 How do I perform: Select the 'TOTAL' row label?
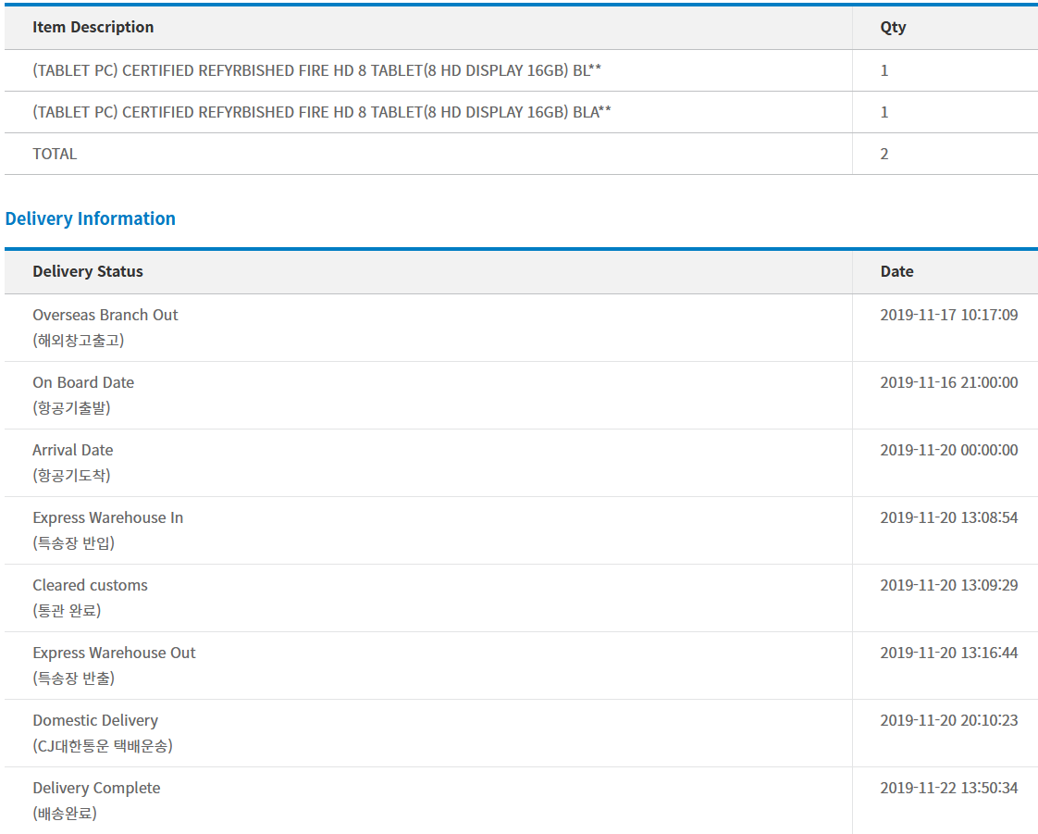[55, 154]
